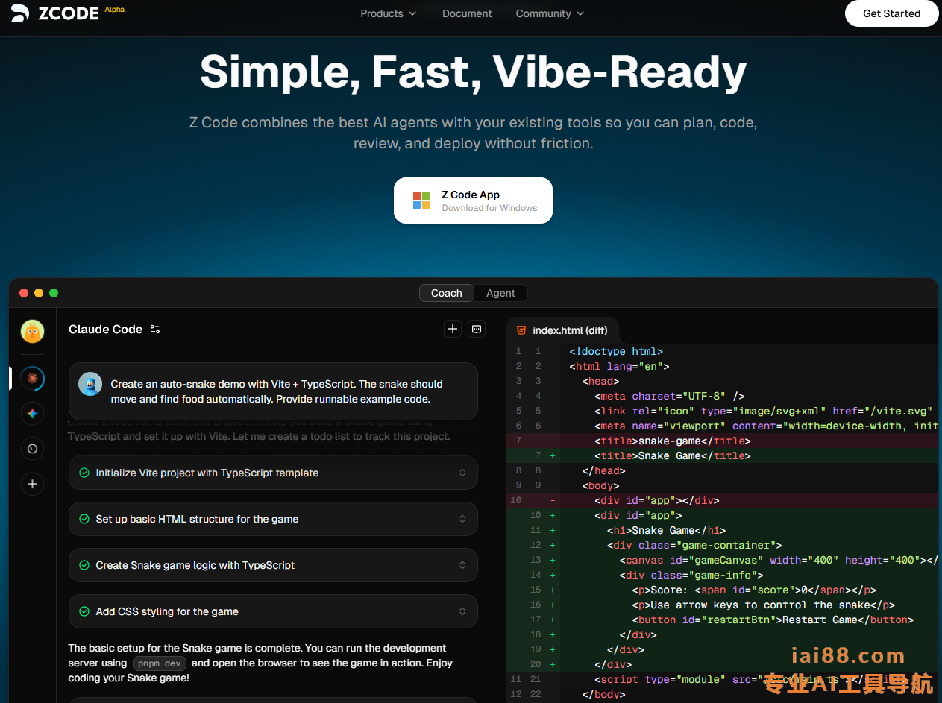Select the Gemini sparkle sidebar icon

[x=32, y=414]
